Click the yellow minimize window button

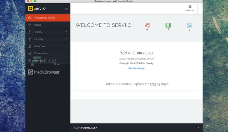tap(31, 1)
